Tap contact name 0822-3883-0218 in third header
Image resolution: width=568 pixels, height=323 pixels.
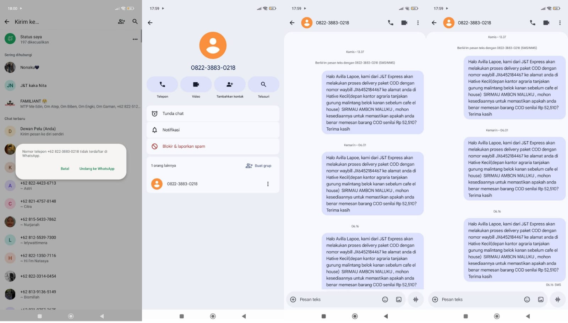(x=333, y=23)
